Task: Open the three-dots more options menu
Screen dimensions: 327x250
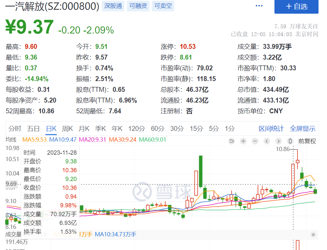Action: point(259,6)
